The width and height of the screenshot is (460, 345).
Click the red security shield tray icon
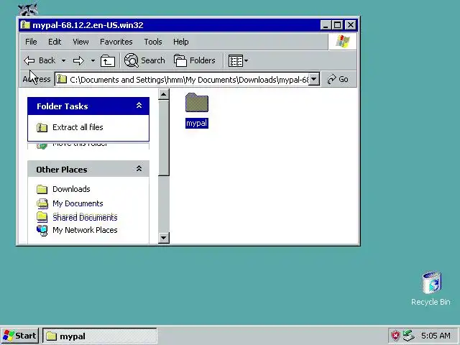click(396, 336)
